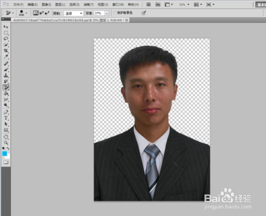This screenshot has height=216, width=266.
Task: Toggle Quick Mask mode
Action: pyautogui.click(x=6, y=162)
